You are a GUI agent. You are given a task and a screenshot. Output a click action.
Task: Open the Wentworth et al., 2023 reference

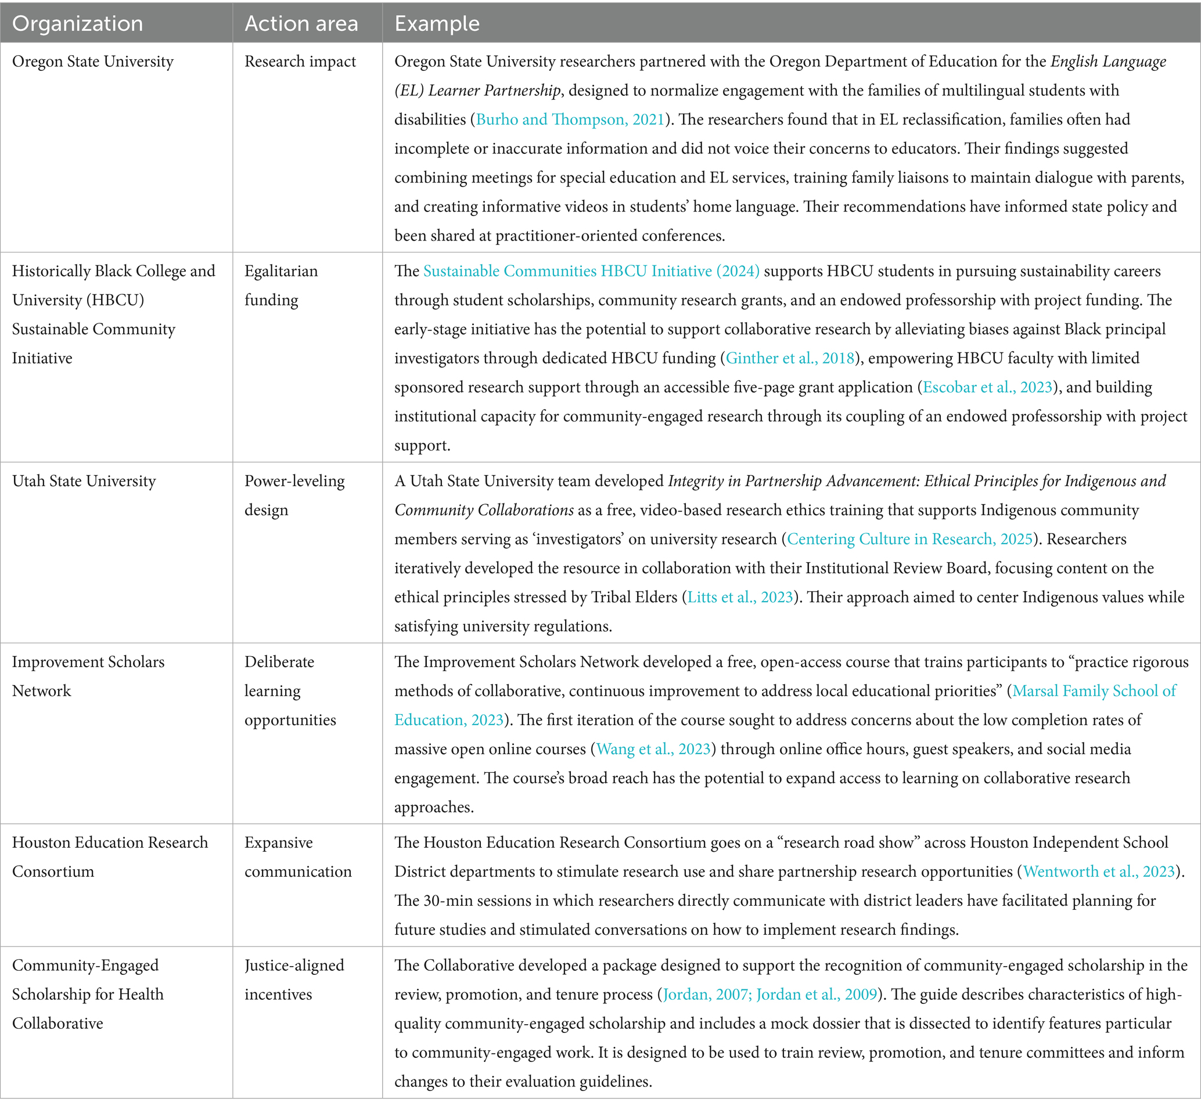pyautogui.click(x=1098, y=872)
